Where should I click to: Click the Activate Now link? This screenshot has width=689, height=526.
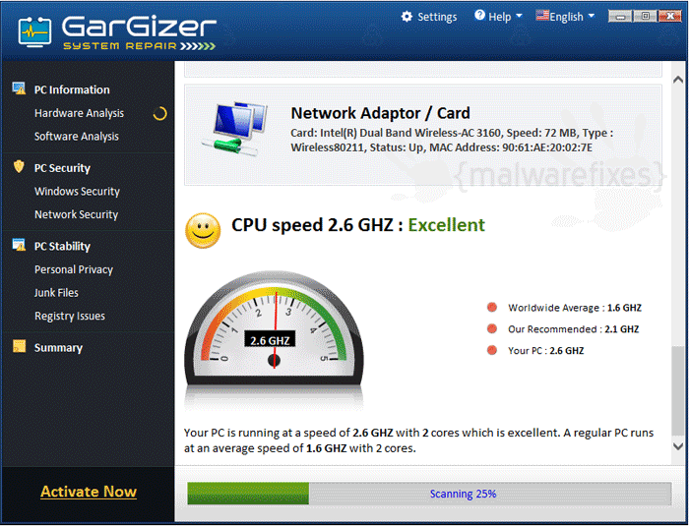point(89,492)
